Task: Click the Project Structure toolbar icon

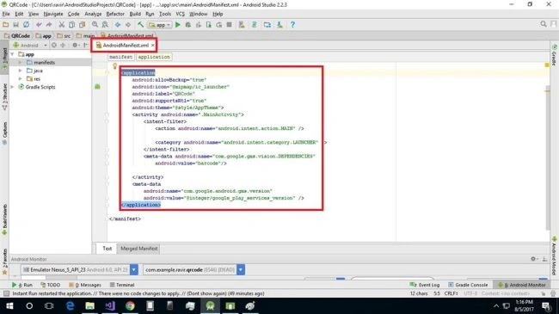Action: pos(267,25)
